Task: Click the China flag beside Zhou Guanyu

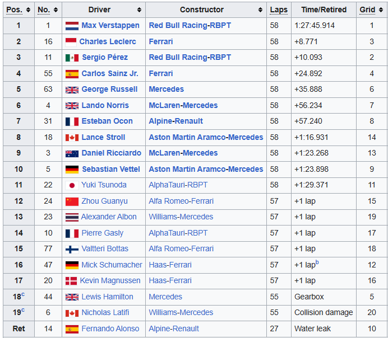Action: (x=72, y=201)
